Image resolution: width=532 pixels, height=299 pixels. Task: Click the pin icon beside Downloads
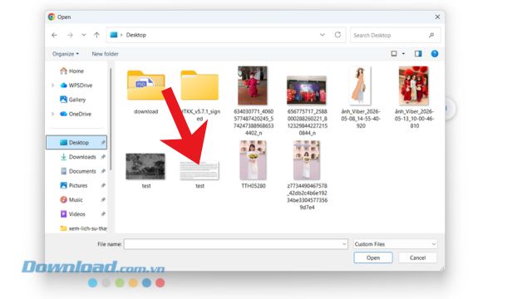coord(103,157)
